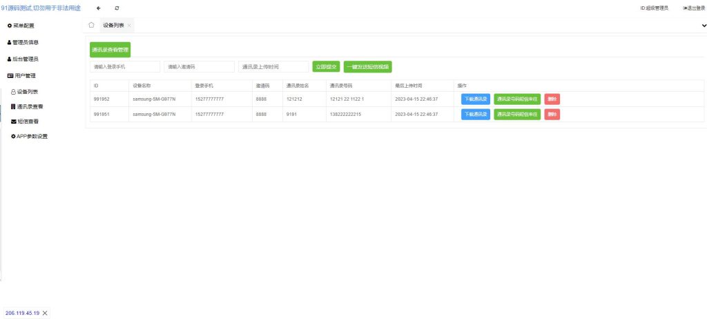Click red 删除 button for row 991952
Image resolution: width=707 pixels, height=319 pixels.
click(552, 99)
